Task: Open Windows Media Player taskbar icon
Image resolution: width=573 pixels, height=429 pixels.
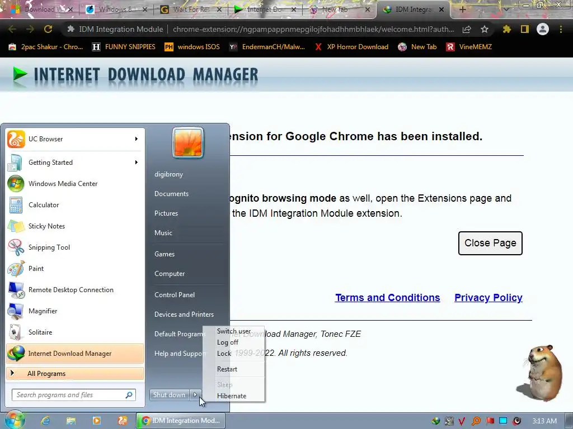Action: (96, 421)
